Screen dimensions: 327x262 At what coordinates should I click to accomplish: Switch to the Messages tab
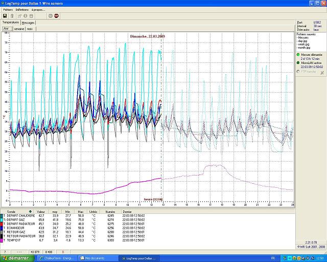pos(28,23)
